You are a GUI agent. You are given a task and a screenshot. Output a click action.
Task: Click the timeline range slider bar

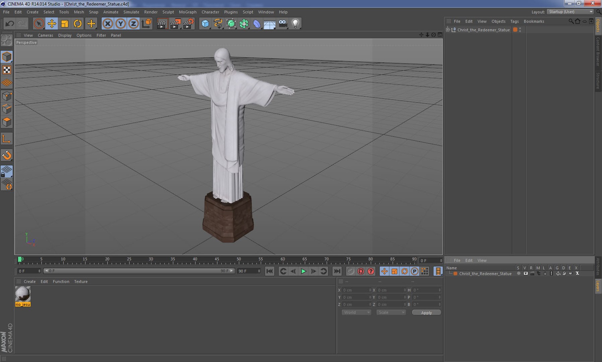139,271
